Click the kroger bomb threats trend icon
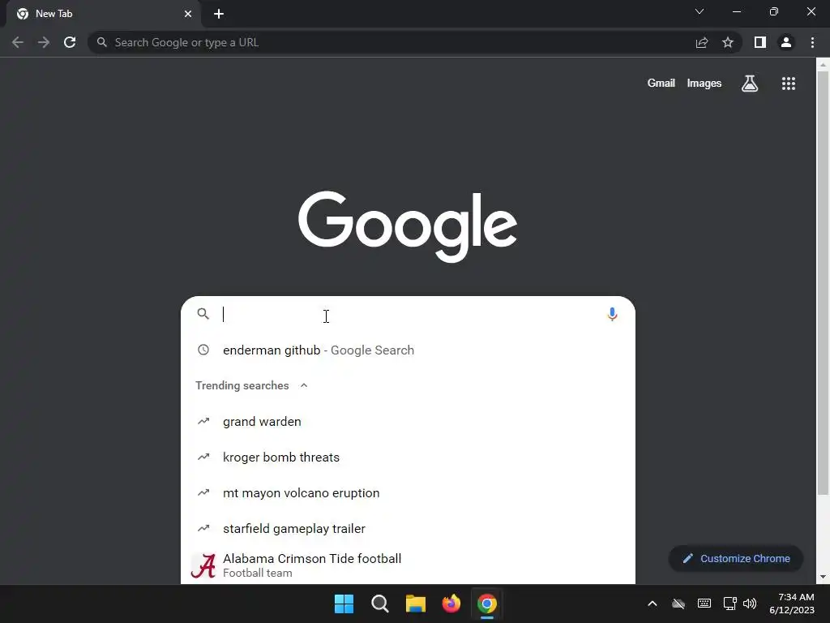This screenshot has height=623, width=830. pyautogui.click(x=203, y=457)
